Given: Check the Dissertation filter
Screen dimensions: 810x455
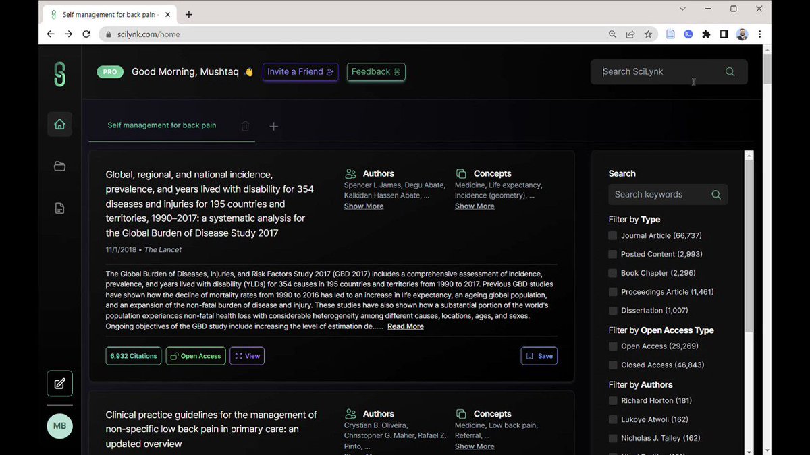Looking at the screenshot, I should (x=613, y=311).
